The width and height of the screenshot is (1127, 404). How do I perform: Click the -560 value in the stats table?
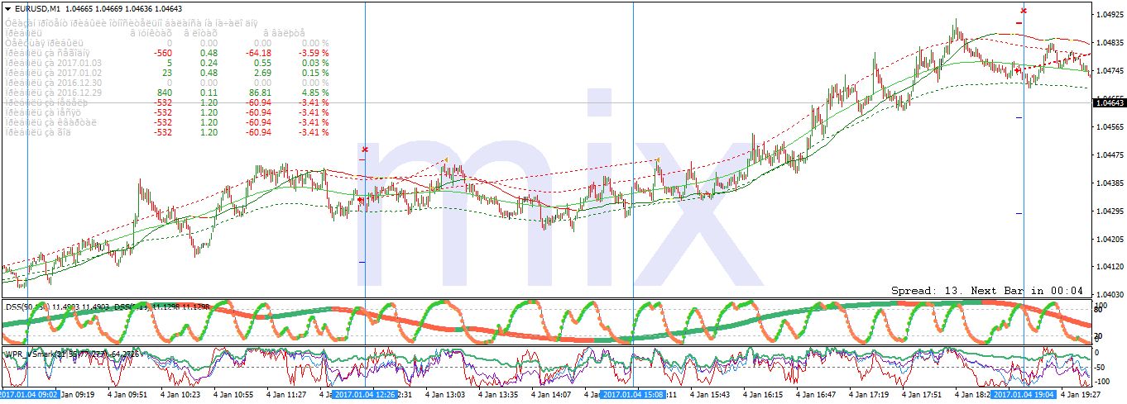(163, 52)
